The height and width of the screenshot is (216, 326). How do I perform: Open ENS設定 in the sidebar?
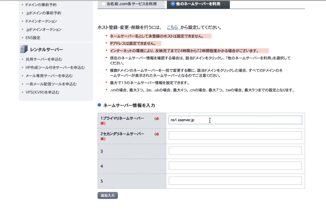point(33,38)
